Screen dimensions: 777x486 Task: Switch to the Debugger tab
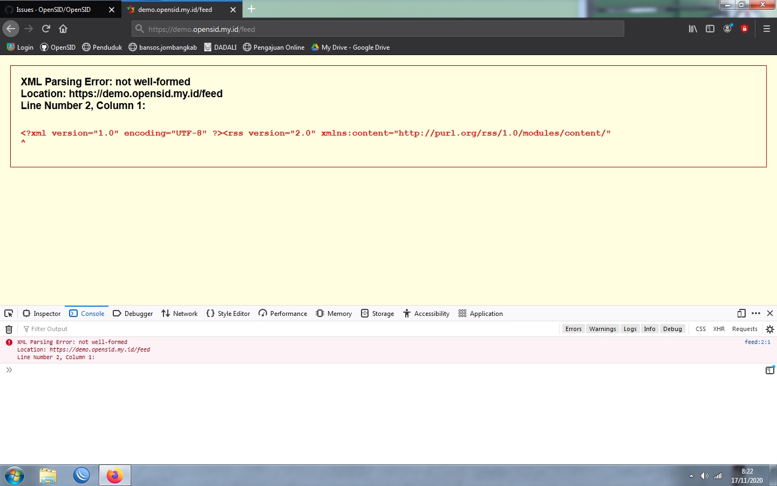coord(133,314)
